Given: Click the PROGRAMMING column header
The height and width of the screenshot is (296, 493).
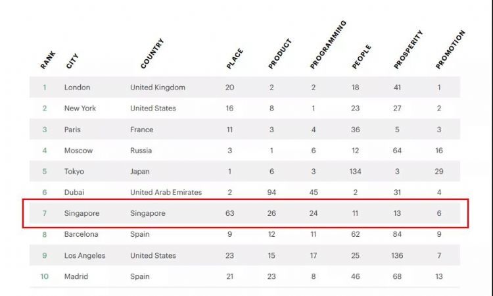Looking at the screenshot, I should pyautogui.click(x=327, y=45).
